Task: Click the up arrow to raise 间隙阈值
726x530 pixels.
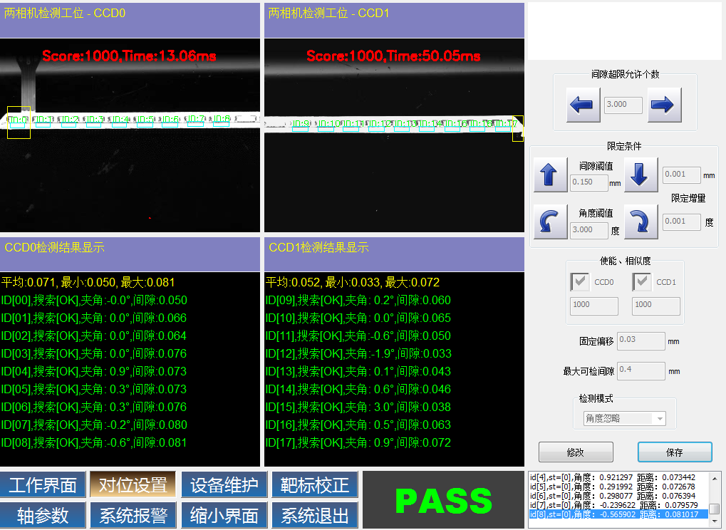Action: [549, 175]
